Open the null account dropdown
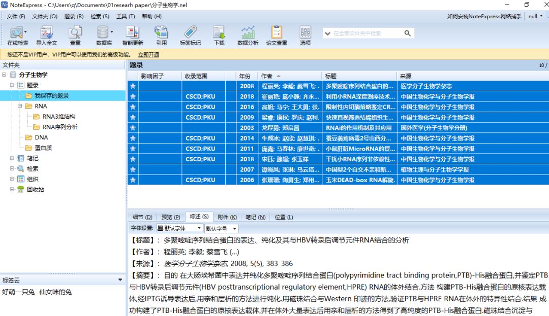Viewport: 549px width, 316px height. click(x=535, y=16)
